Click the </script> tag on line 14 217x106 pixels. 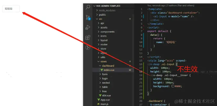coord(154,57)
